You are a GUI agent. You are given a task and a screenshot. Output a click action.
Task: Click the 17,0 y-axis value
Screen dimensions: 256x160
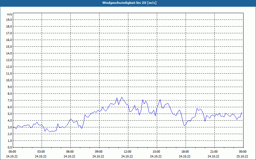[9, 33]
